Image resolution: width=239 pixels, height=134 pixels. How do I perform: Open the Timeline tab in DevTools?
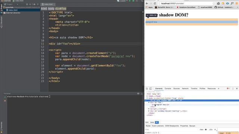coord(194,89)
